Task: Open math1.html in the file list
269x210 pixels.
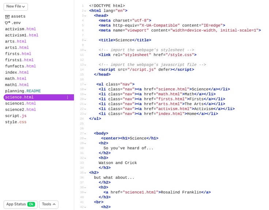Action: click(17, 85)
